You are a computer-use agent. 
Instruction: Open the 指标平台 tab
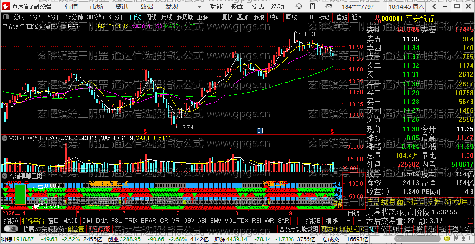point(33,220)
